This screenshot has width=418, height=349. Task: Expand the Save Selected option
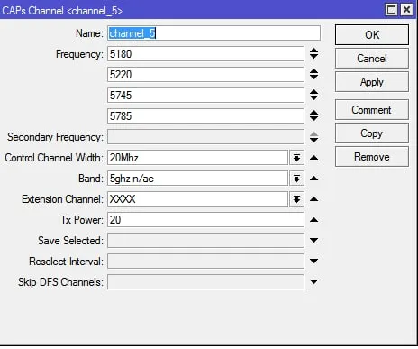313,241
